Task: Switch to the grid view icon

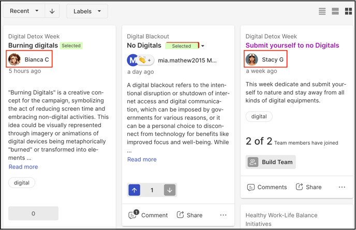Action: point(348,11)
